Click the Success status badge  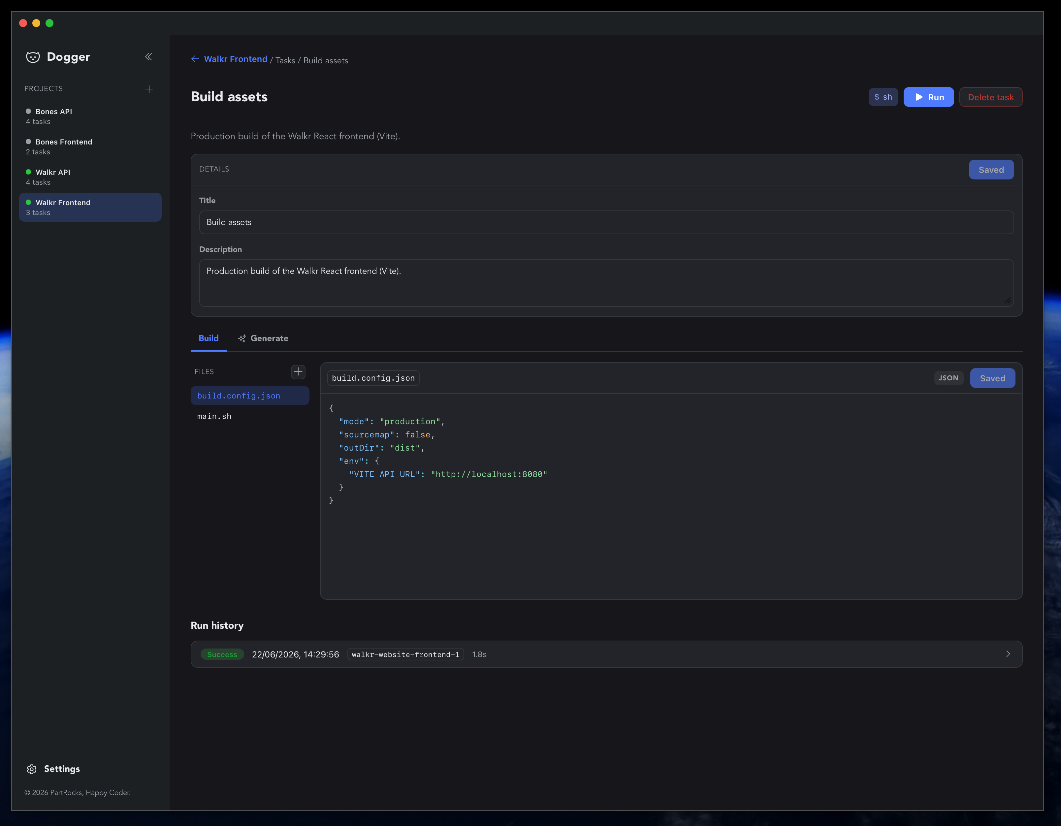(x=222, y=654)
